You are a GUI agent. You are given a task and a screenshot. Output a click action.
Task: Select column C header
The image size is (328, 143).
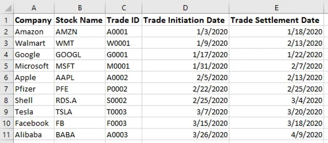click(x=124, y=8)
